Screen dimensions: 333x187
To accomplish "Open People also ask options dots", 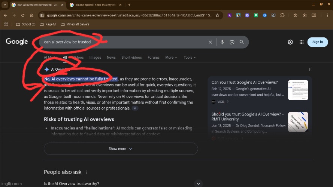I will pos(87,172).
